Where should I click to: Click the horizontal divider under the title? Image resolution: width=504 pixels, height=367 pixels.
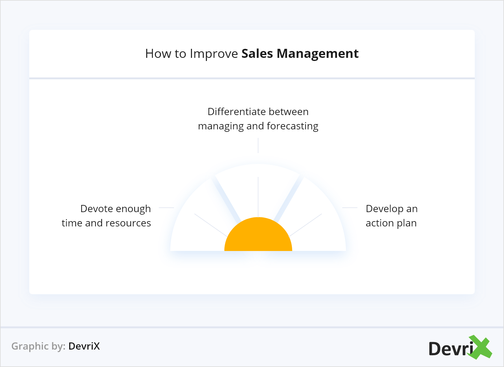pos(252,78)
